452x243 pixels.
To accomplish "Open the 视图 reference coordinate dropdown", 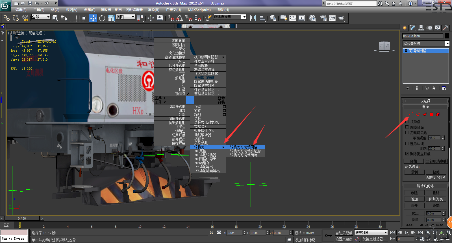I will [x=125, y=17].
